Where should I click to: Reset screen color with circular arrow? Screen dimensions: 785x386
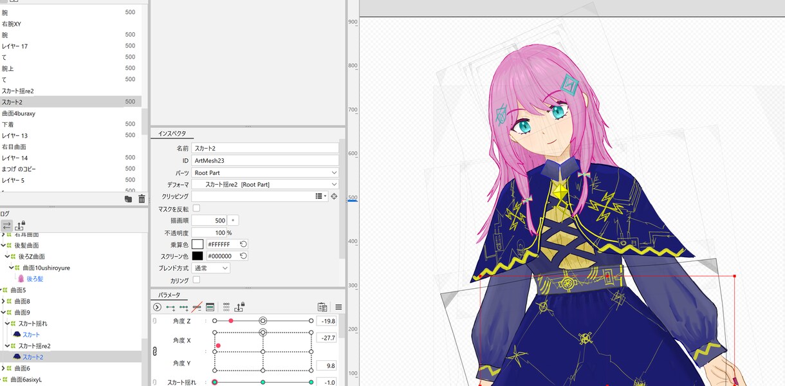(x=243, y=256)
